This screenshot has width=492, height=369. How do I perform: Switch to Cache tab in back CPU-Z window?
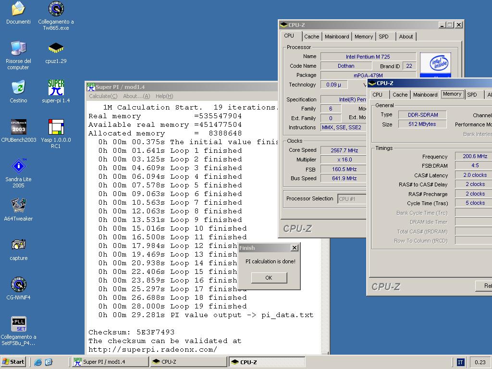pos(311,37)
